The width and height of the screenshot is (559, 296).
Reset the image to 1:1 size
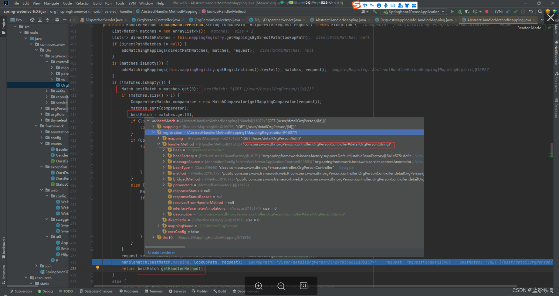click(303, 286)
